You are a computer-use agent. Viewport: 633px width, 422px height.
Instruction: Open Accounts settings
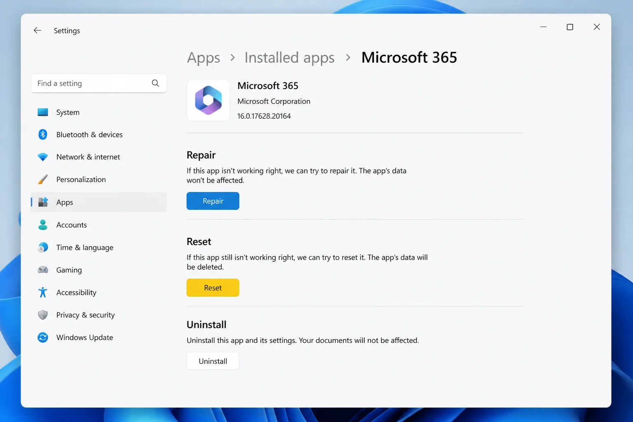[99, 225]
